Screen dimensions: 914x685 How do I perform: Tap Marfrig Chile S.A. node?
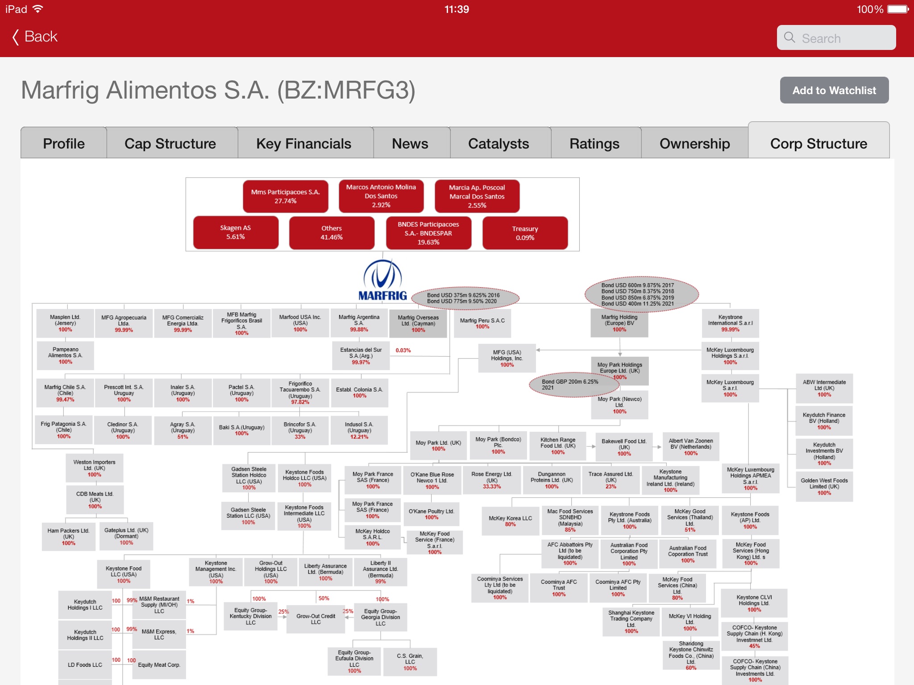point(65,393)
